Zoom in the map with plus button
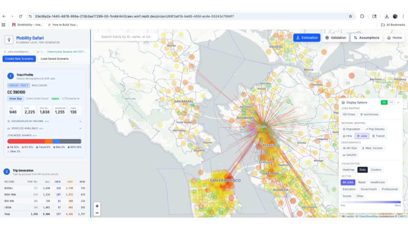 coord(97,206)
